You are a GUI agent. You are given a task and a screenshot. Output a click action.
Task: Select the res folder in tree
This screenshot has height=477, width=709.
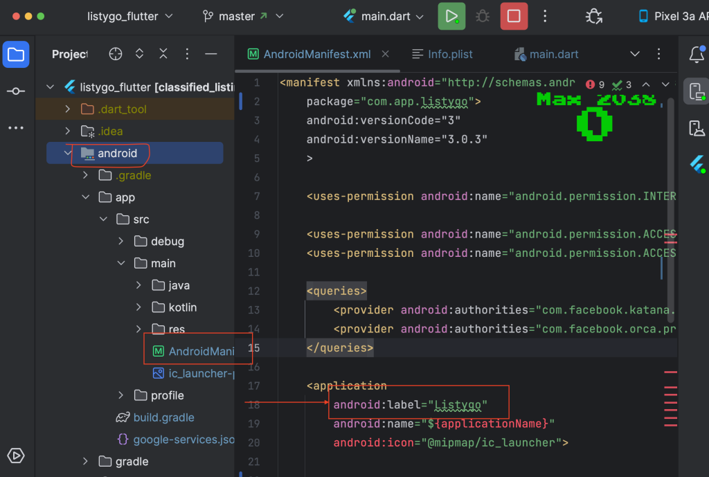(x=168, y=329)
